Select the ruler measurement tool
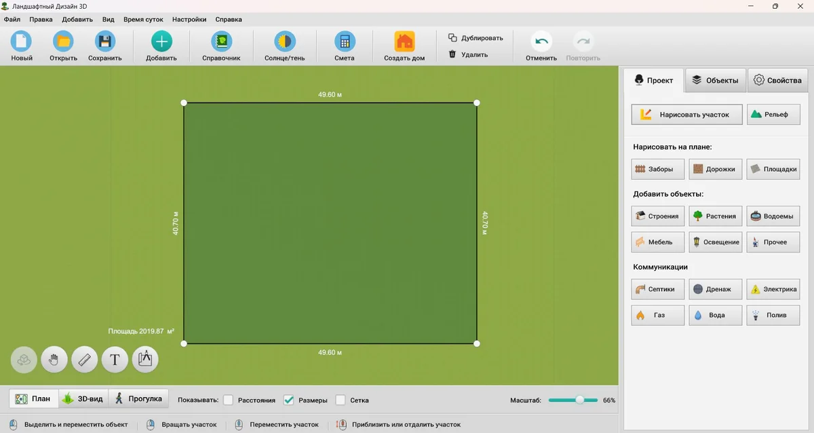 click(x=85, y=360)
